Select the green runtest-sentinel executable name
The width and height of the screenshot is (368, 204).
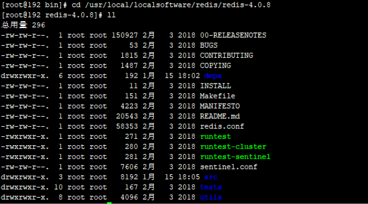coord(236,157)
